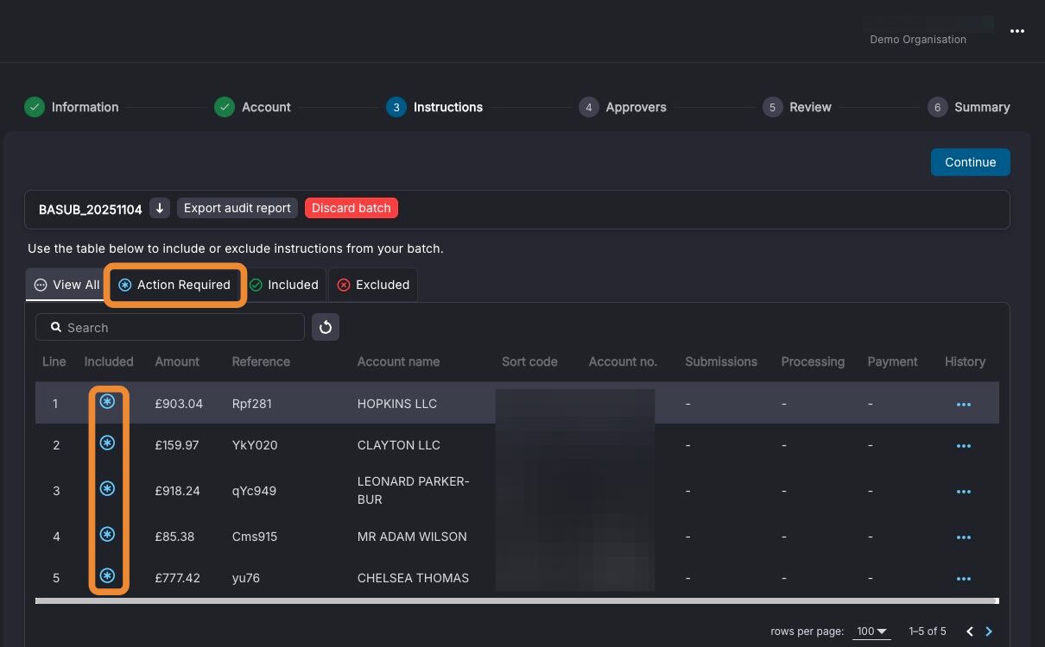Click the green check Information step icon
The image size is (1045, 647).
pyautogui.click(x=34, y=107)
